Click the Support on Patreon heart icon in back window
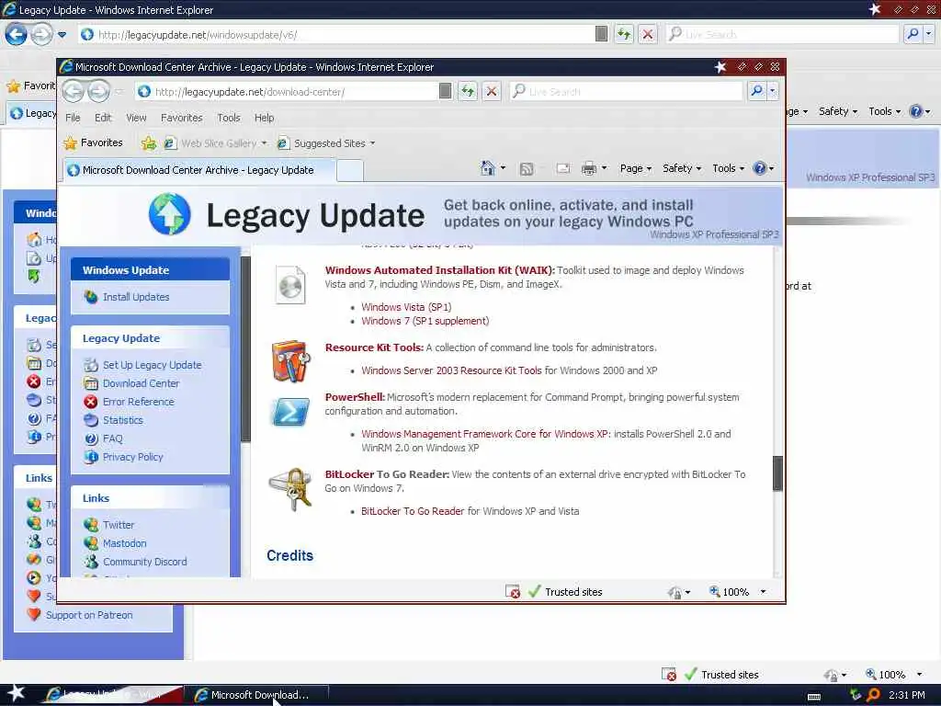941x706 pixels. (x=34, y=615)
